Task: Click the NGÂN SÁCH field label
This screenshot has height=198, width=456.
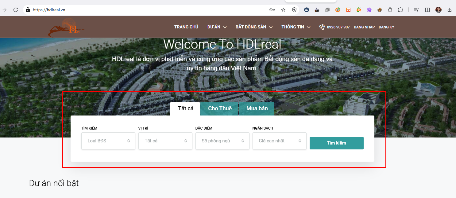Action: coord(263,128)
